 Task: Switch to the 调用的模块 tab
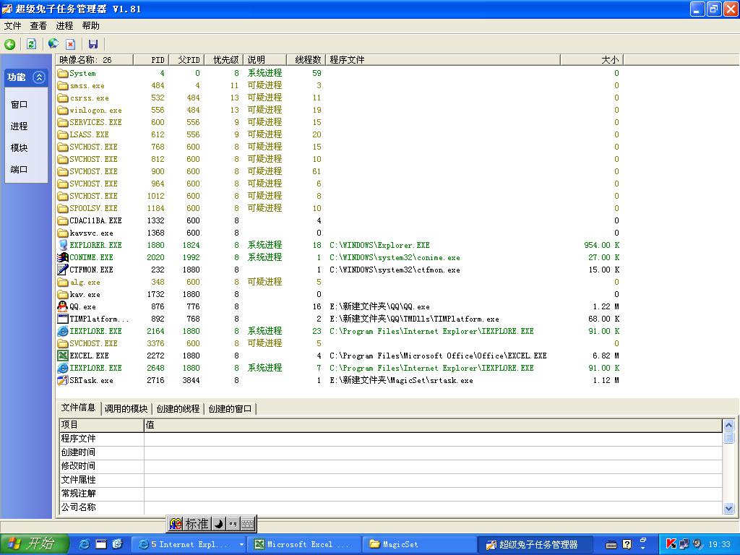coord(126,408)
